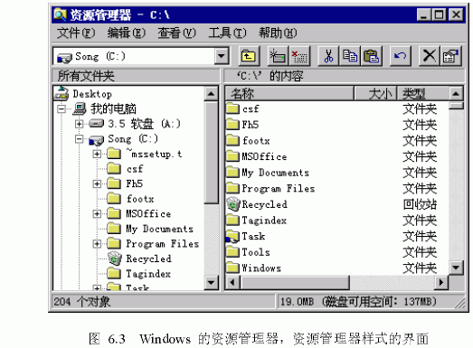
Task: Expand the Program Files tree folder
Action: click(x=97, y=244)
